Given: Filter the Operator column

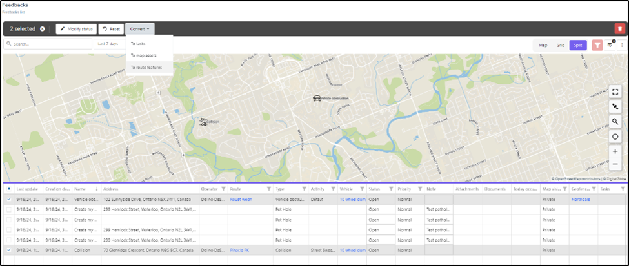Looking at the screenshot, I should [223, 189].
